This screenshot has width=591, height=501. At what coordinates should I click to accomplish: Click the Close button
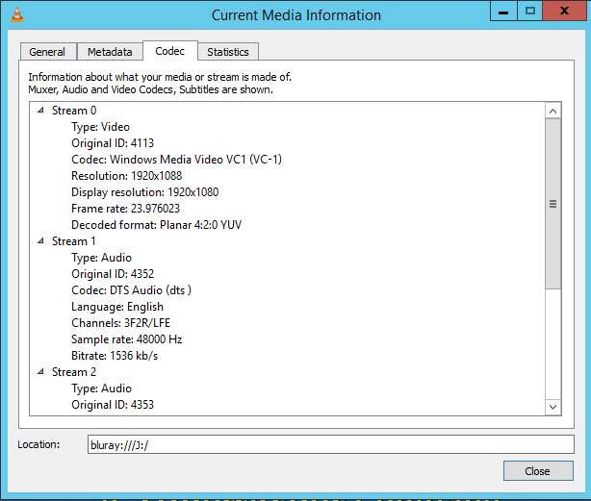click(538, 471)
